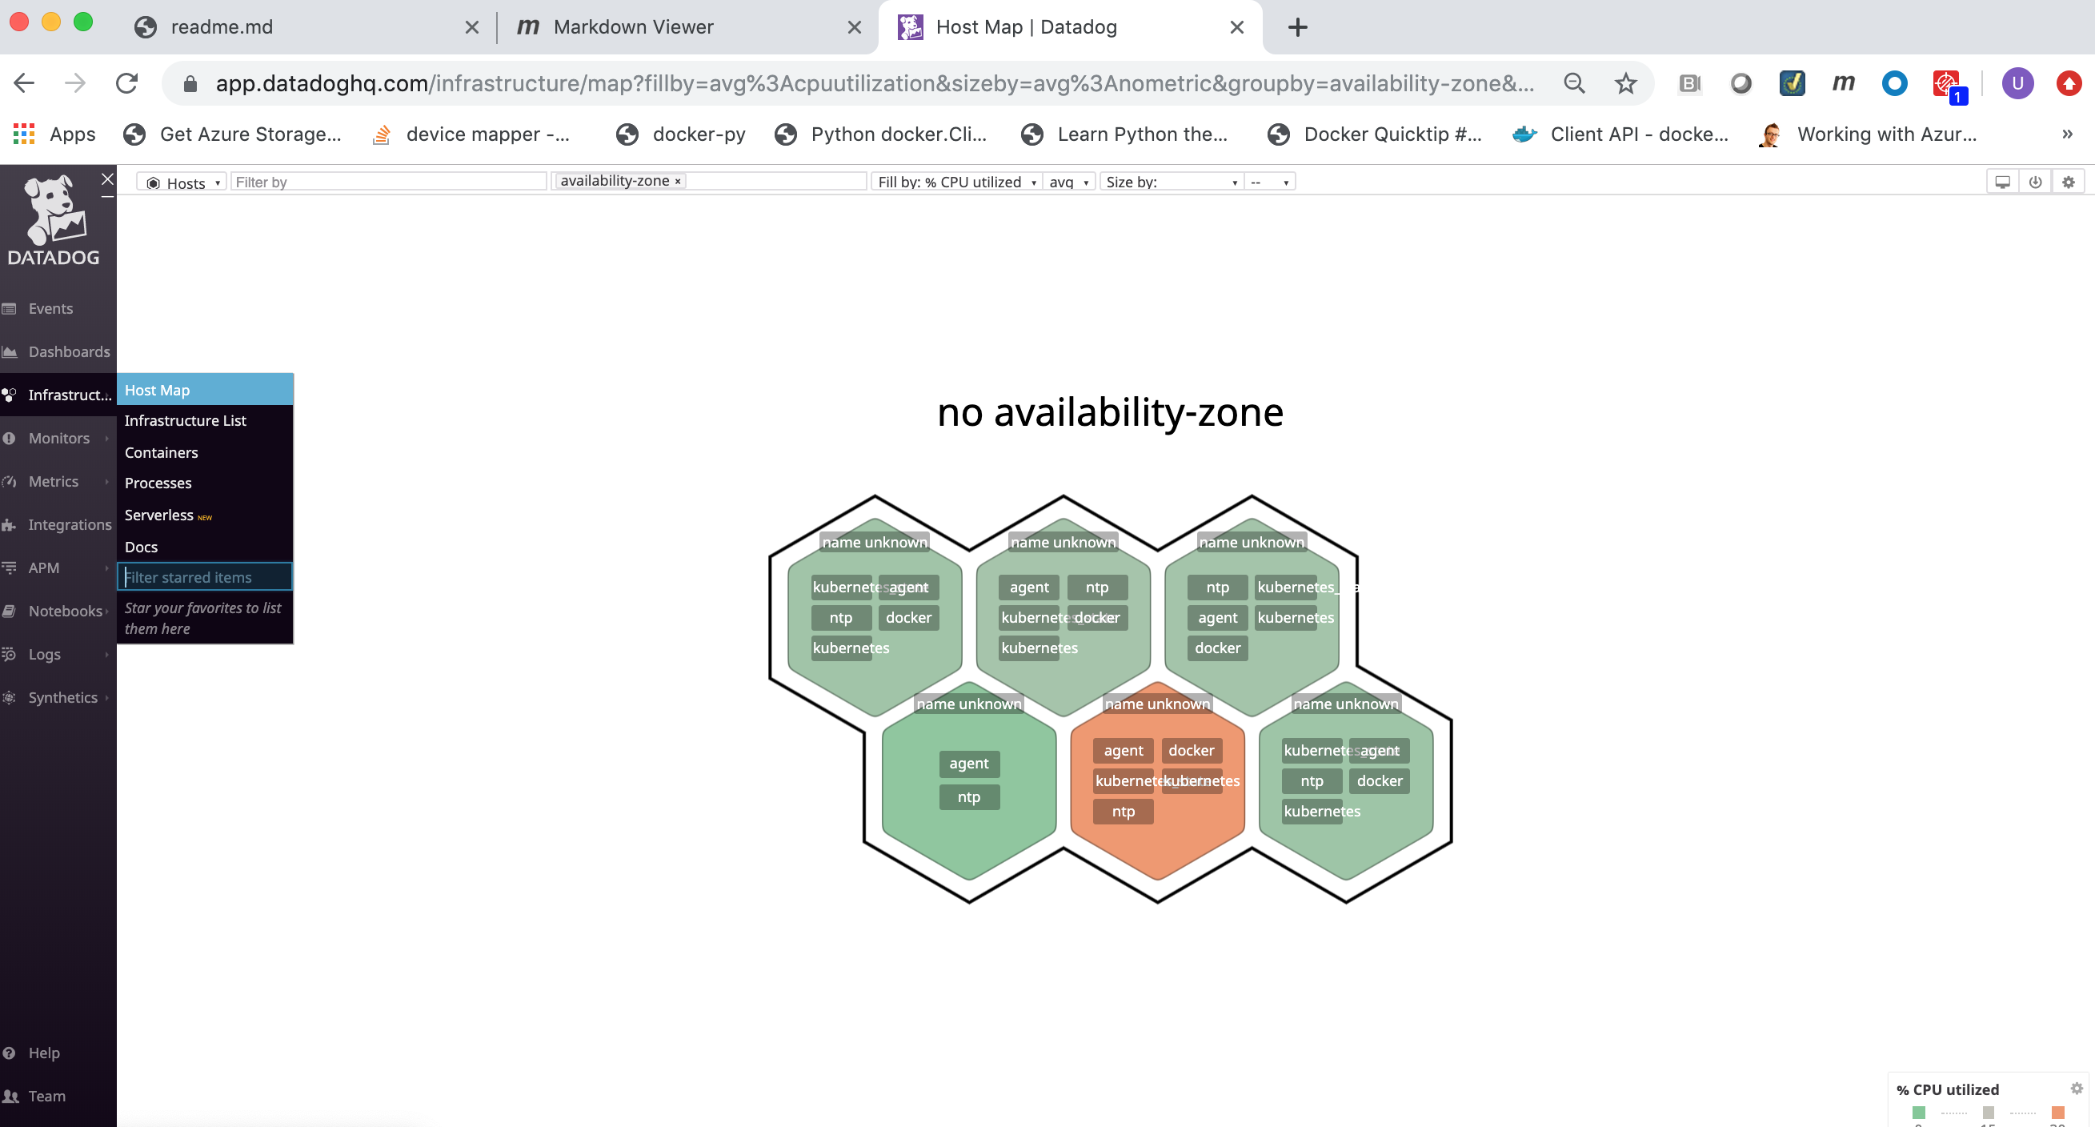The image size is (2095, 1127).
Task: Open Processes from the submenu
Action: (158, 483)
